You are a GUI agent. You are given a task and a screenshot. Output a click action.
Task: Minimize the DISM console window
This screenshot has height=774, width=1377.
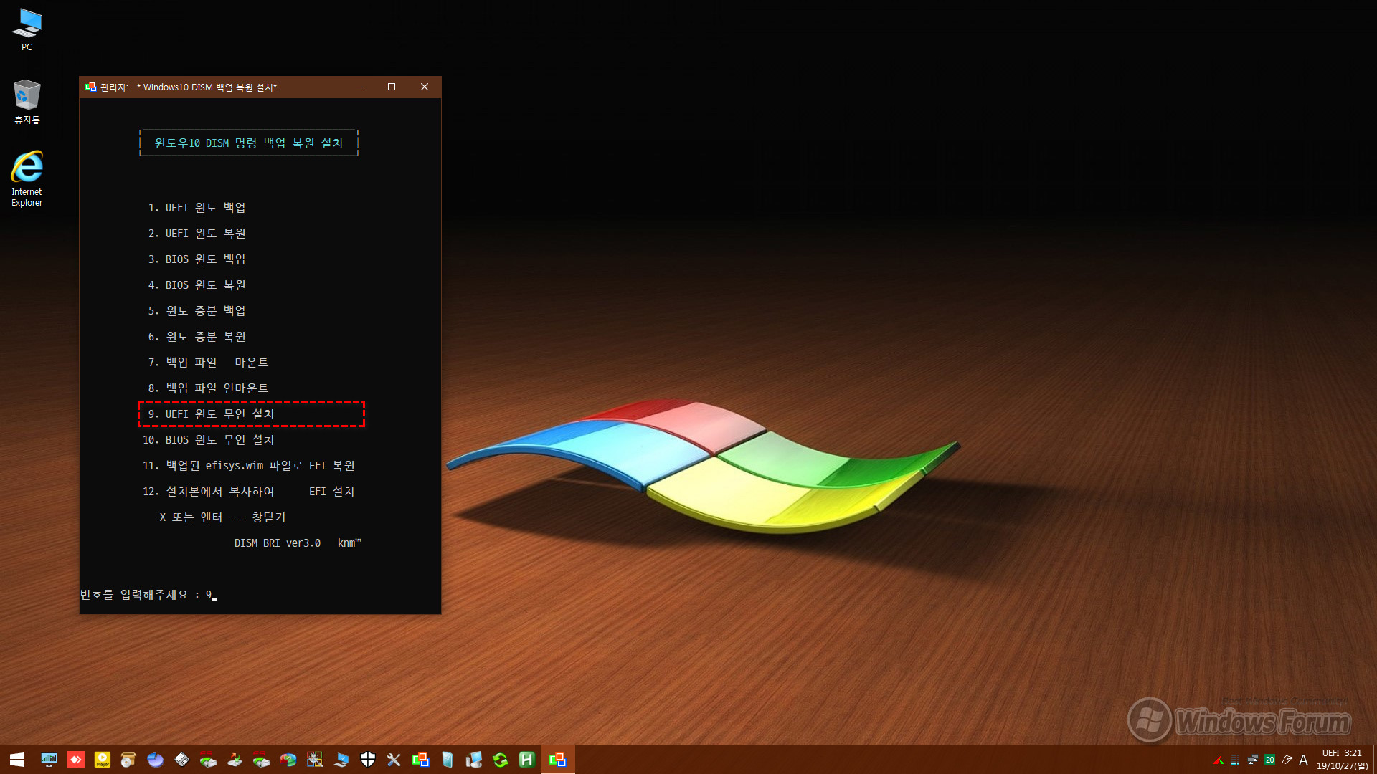(359, 87)
